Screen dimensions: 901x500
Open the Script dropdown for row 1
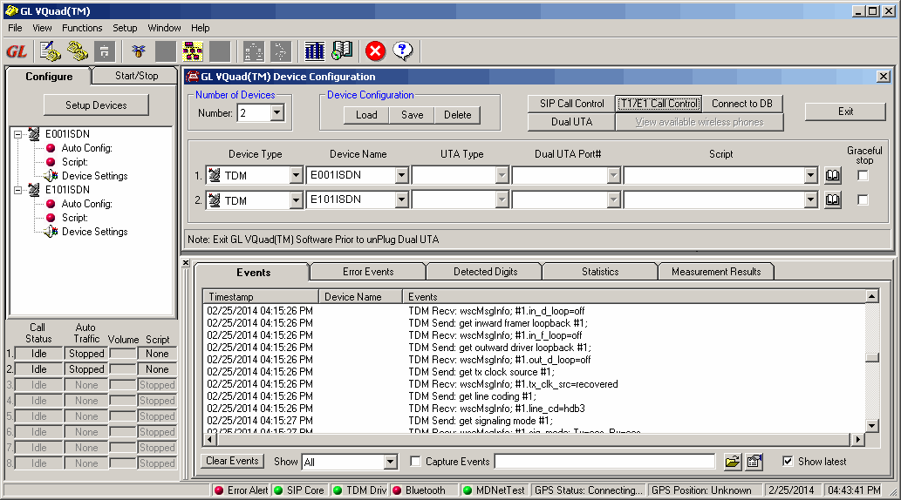(x=811, y=175)
